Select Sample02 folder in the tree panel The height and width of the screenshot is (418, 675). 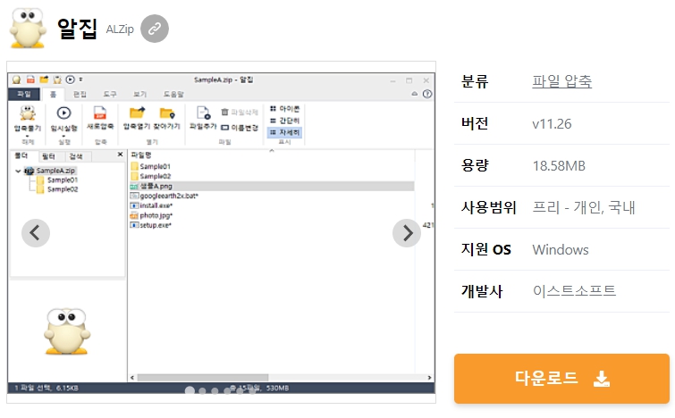[57, 189]
